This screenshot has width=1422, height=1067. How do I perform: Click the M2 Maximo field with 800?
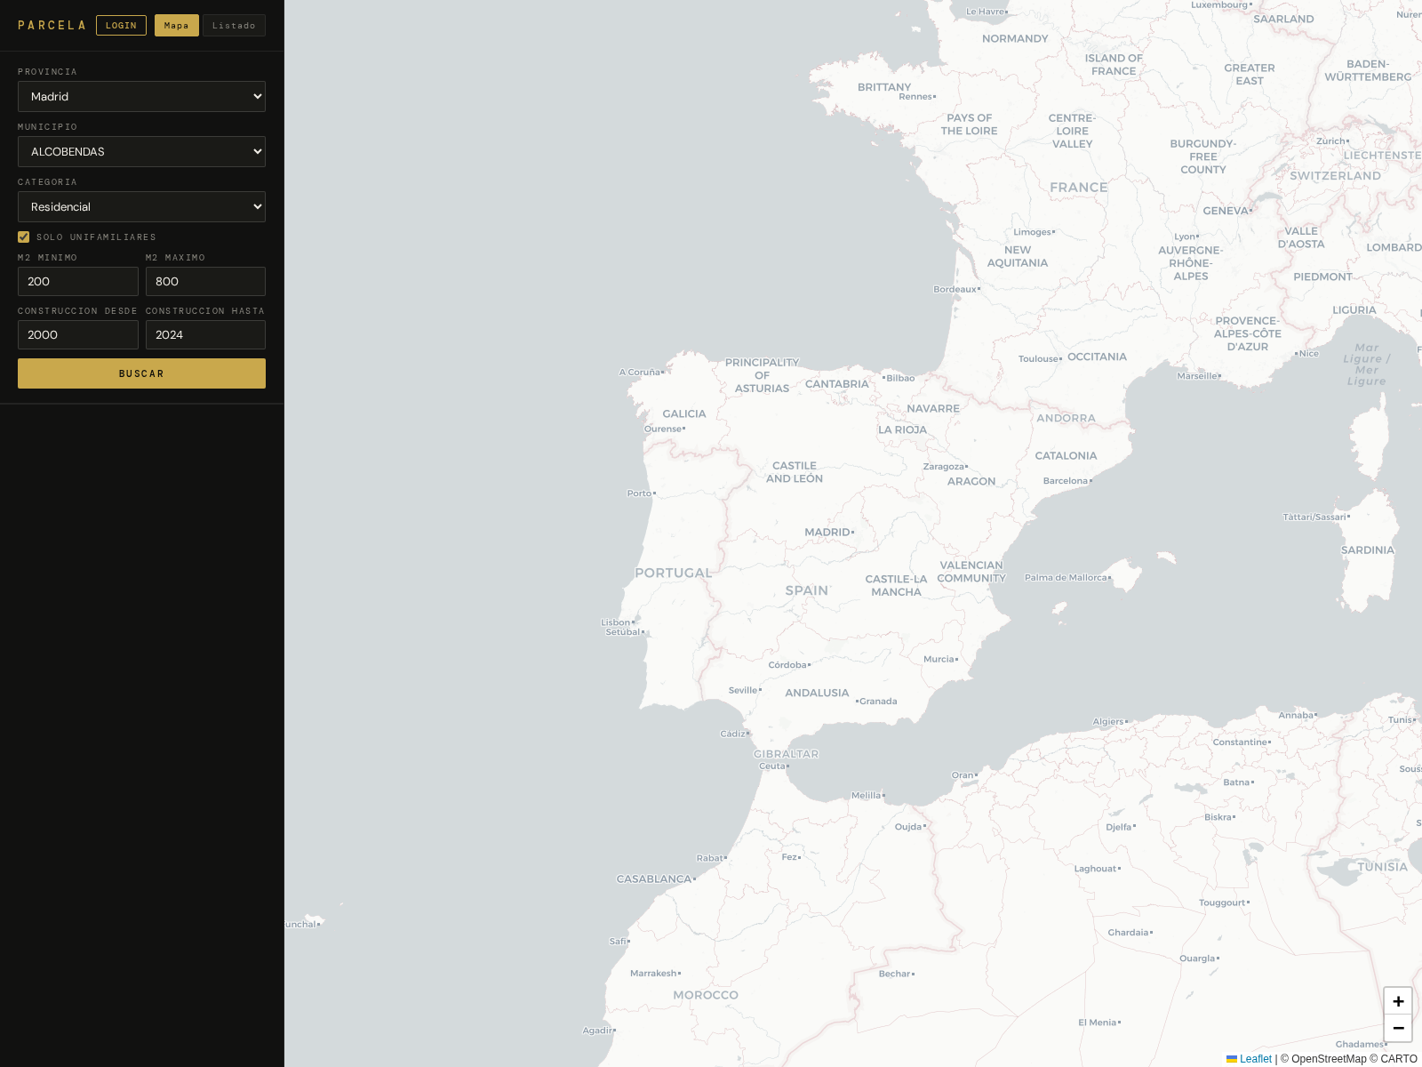205,281
